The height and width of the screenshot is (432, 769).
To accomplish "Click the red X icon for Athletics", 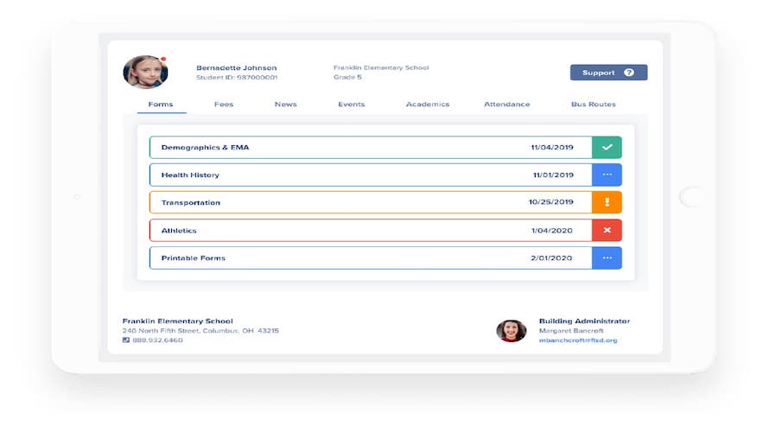I will point(607,230).
